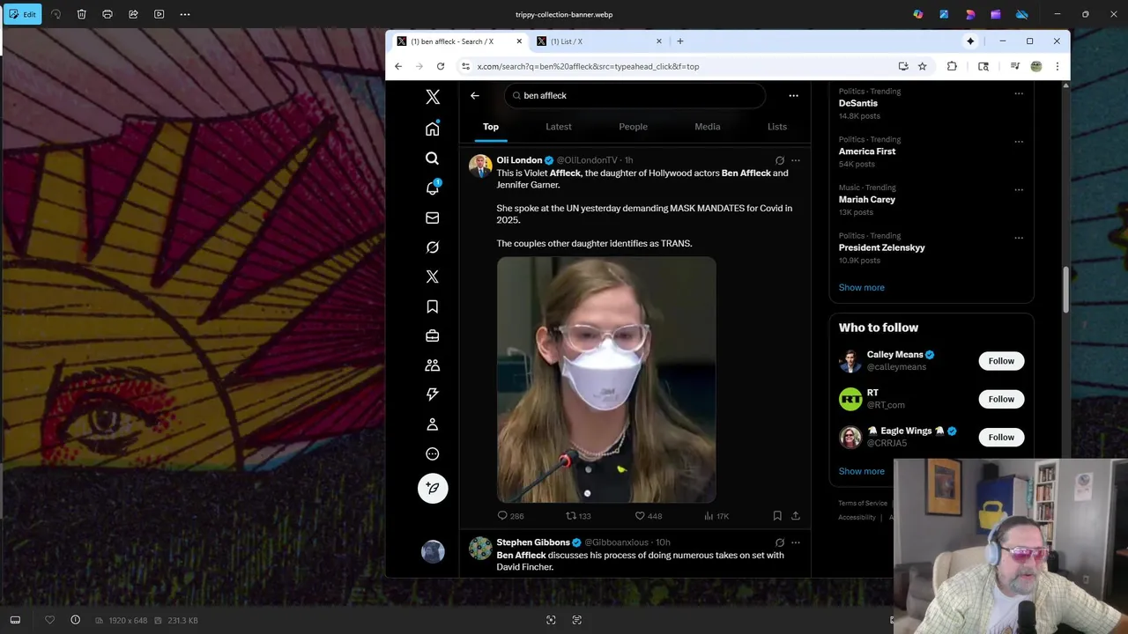The width and height of the screenshot is (1128, 634).
Task: Open DeSantis trend more options
Action: [1019, 93]
